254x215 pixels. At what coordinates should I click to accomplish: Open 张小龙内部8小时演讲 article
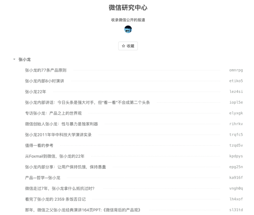pyautogui.click(x=44, y=81)
